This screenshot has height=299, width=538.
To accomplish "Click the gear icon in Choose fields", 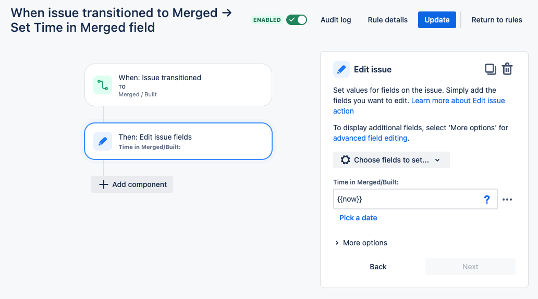I will pyautogui.click(x=345, y=160).
